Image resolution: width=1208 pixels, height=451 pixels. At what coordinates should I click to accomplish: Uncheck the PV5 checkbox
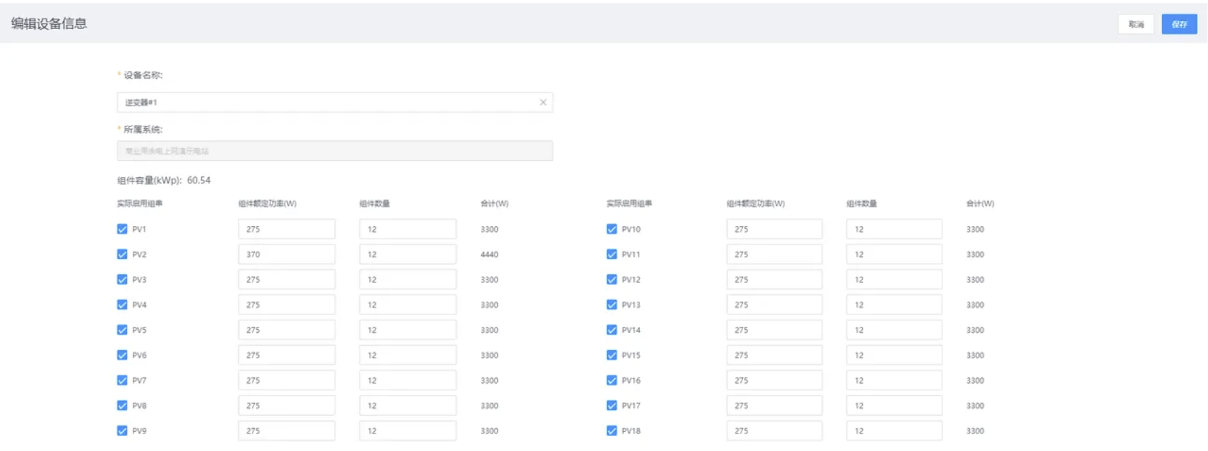pos(122,330)
